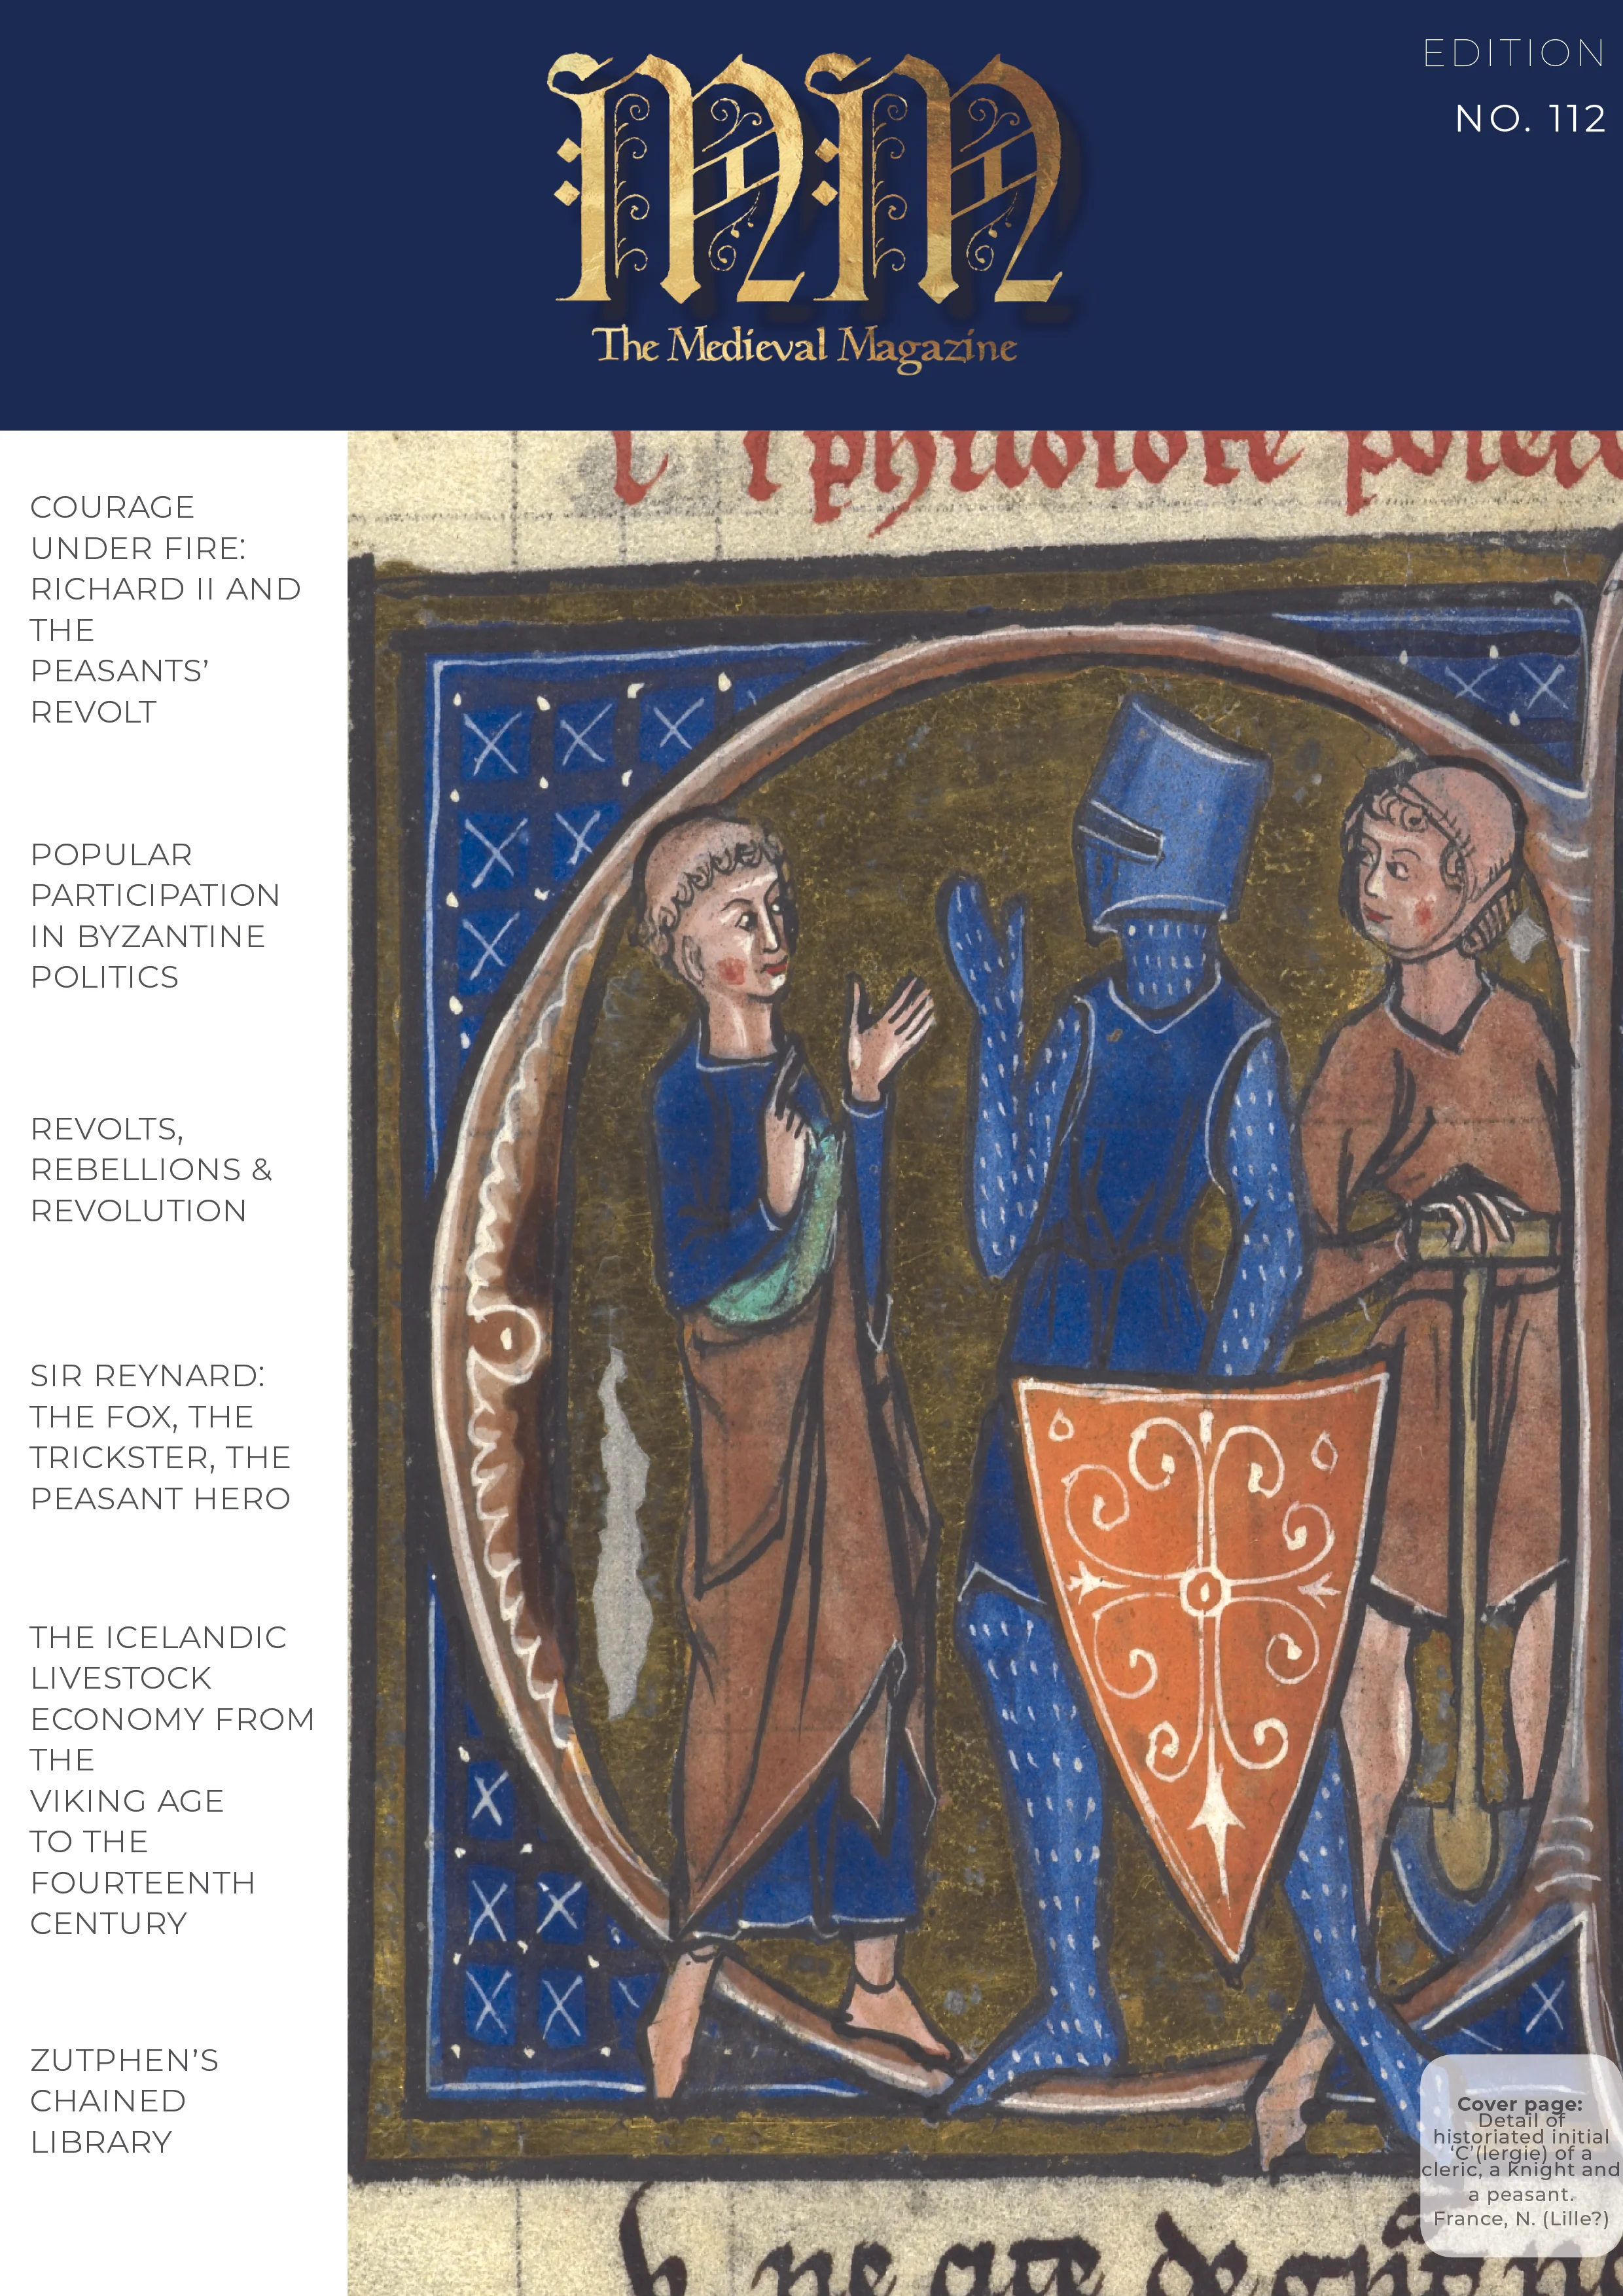Click 'The Medieval Magazine' title text

coord(806,347)
